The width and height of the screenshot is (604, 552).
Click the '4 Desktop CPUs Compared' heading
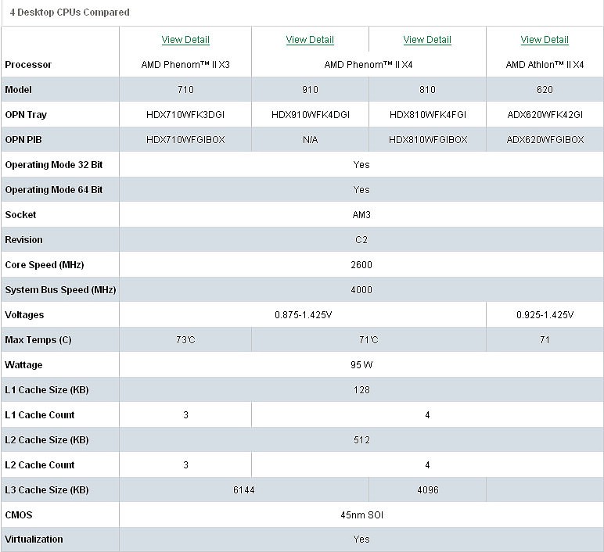[70, 13]
